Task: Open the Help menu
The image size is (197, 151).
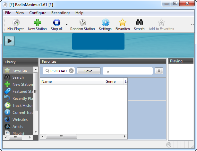Action: coord(79,13)
